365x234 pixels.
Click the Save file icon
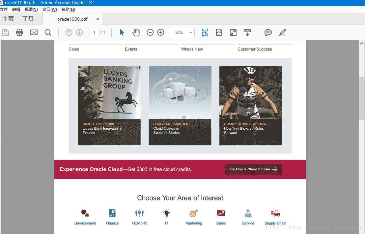click(6, 32)
